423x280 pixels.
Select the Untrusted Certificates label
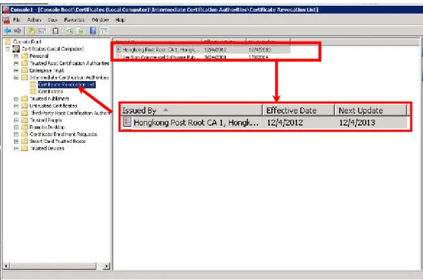pos(53,106)
